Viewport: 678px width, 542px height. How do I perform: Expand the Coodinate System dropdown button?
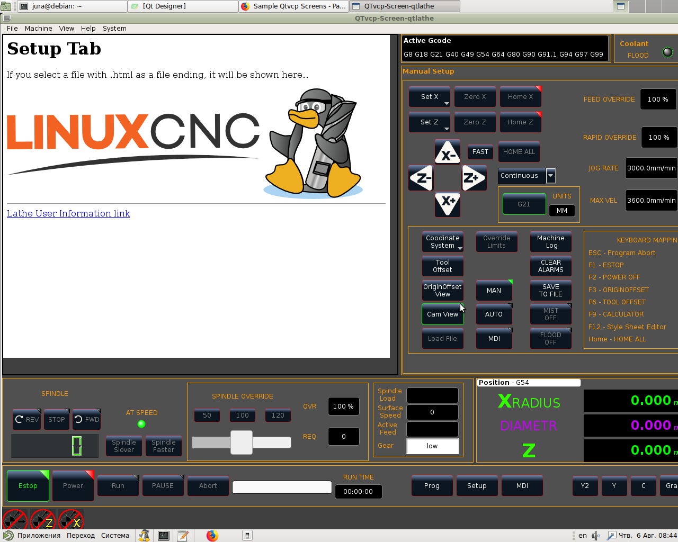(x=443, y=242)
